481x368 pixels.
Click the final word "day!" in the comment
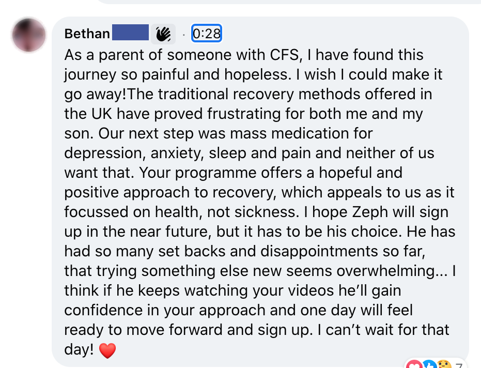pos(79,350)
